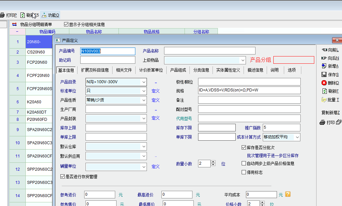Click into the 产品名称 input field
Image resolution: width=342 pixels, height=206 pixels.
[210, 51]
